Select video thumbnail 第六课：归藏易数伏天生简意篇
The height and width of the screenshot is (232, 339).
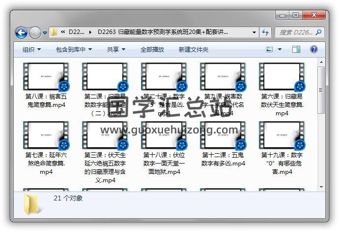click(282, 77)
